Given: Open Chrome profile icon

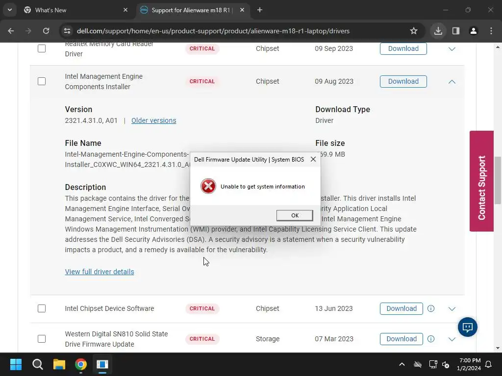Looking at the screenshot, I should click(474, 31).
